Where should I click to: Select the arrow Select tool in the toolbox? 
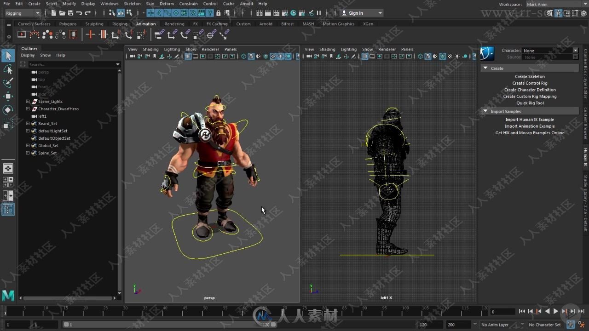pyautogui.click(x=8, y=56)
